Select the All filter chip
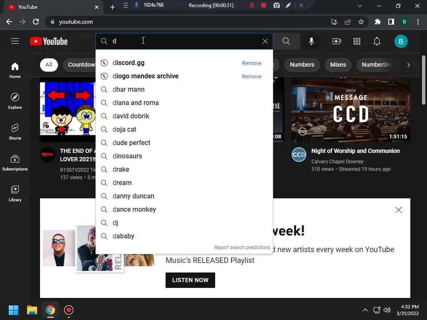Viewport: 427px width, 320px height. point(49,65)
